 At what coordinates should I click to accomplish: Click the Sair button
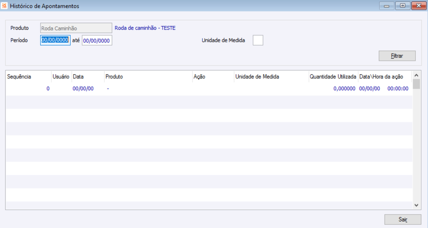[403, 219]
